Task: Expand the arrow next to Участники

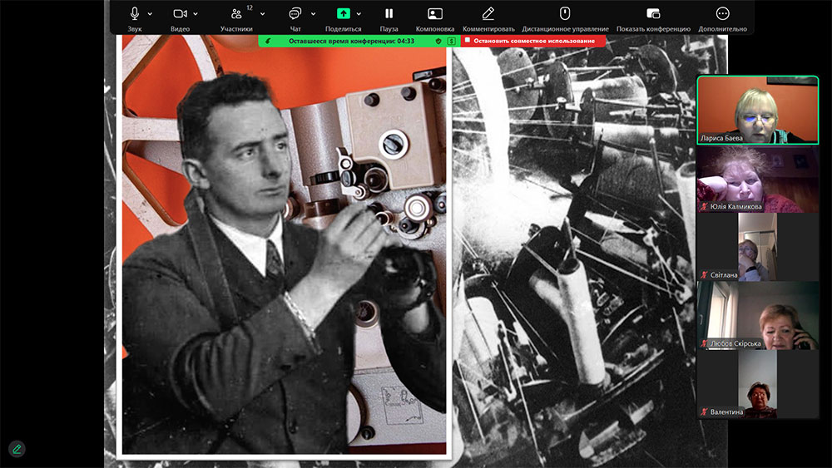Action: click(x=262, y=14)
